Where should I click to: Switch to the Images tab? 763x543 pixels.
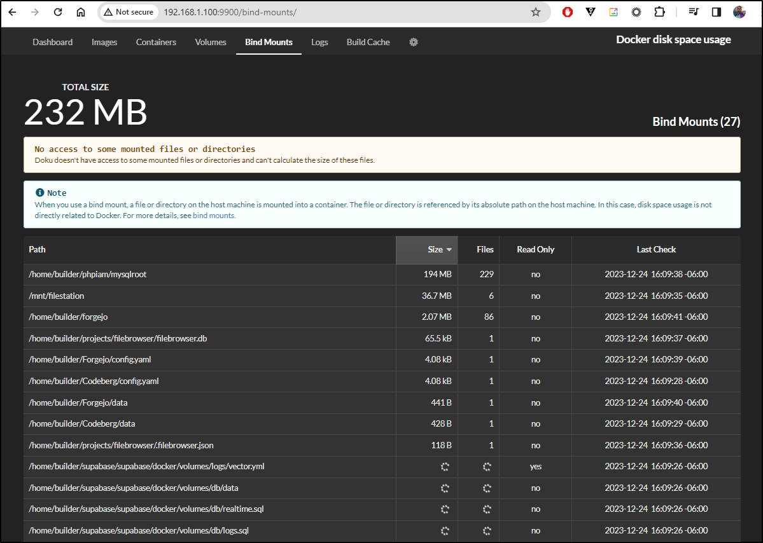[104, 43]
